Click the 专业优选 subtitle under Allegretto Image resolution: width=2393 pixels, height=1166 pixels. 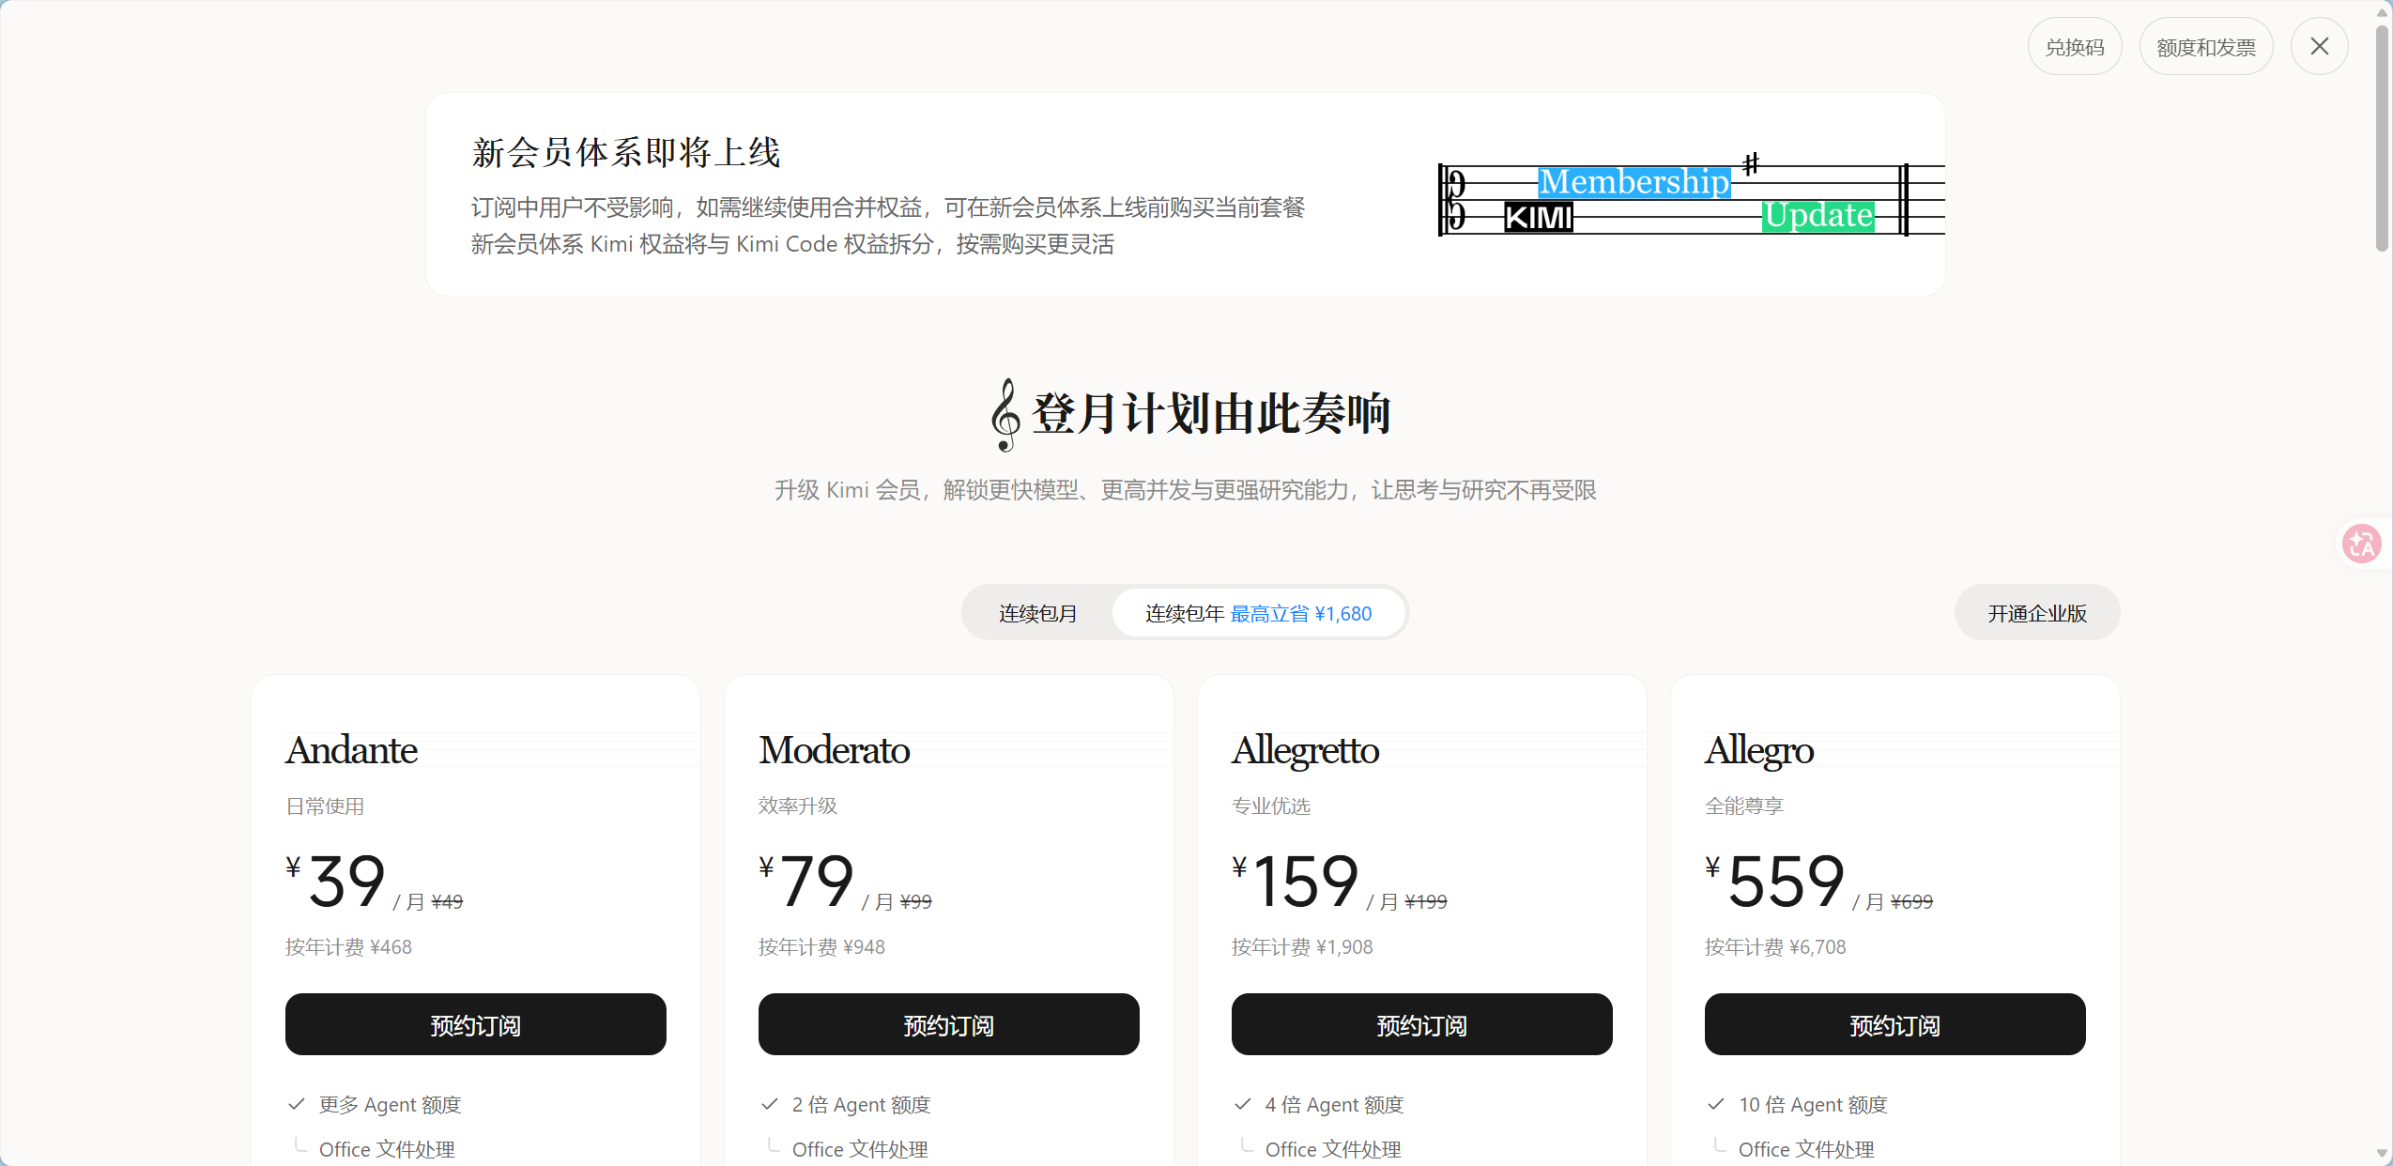coord(1271,805)
